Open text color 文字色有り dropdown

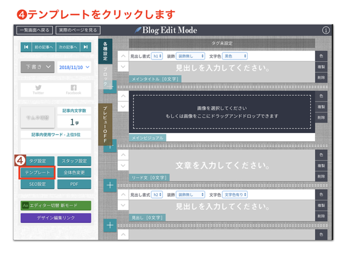tap(235, 194)
